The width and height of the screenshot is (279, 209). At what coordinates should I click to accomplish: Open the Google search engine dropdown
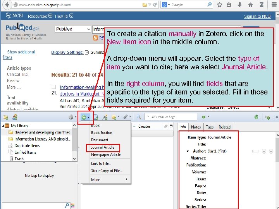click(x=169, y=5)
